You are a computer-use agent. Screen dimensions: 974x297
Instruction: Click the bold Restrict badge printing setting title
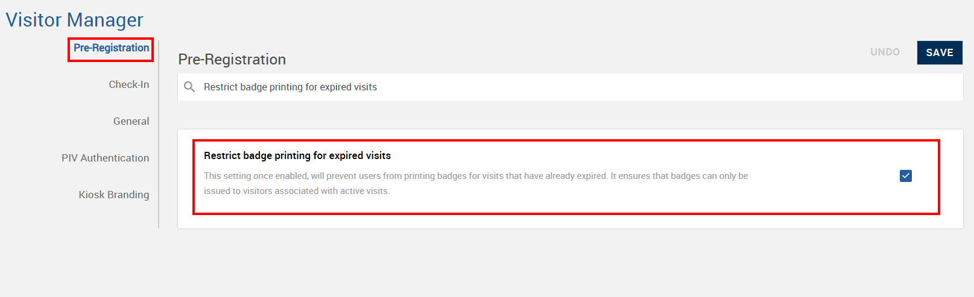[297, 155]
